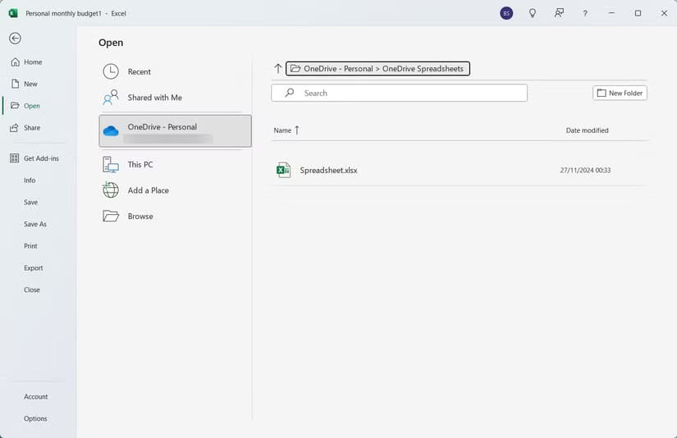
Task: Select OneDrive - Personal location
Action: tap(175, 130)
